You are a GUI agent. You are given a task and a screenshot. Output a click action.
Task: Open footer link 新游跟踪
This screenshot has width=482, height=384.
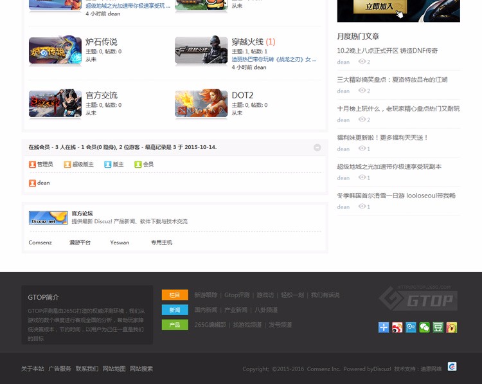click(206, 295)
